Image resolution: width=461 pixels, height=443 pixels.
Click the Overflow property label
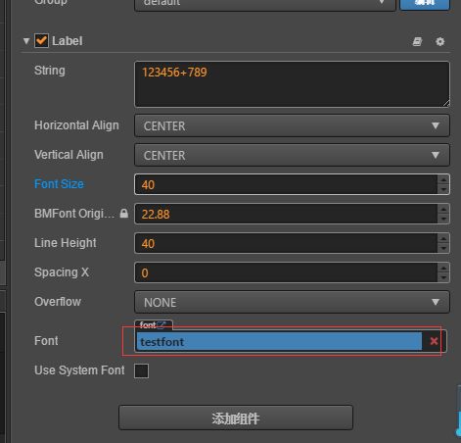pos(58,302)
